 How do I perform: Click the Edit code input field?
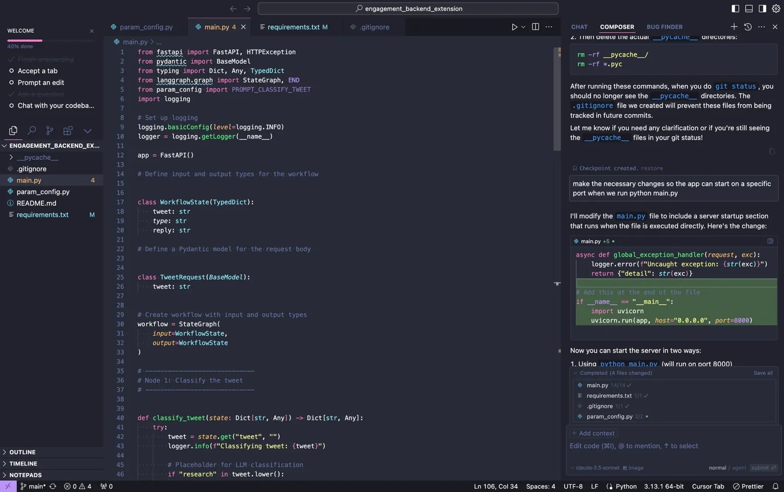coord(673,446)
